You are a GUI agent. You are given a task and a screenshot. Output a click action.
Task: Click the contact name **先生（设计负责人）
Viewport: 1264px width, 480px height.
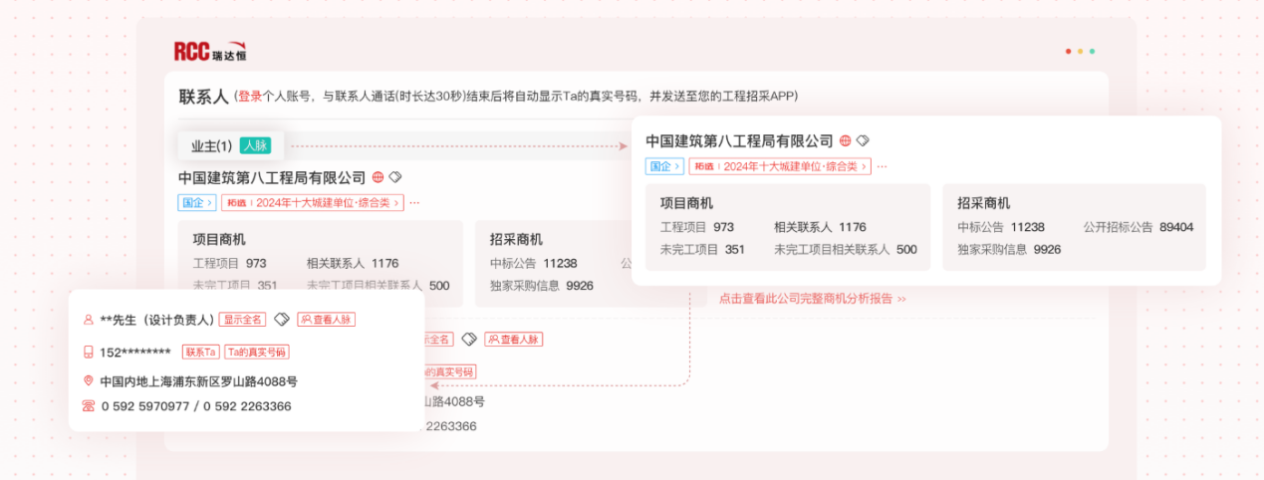(157, 320)
